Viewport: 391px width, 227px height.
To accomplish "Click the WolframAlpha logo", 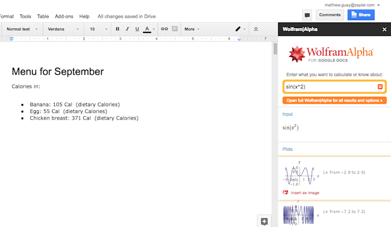I will coord(331,54).
